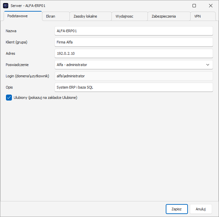
Task: Click the Adres field with 192.0.2.10
Action: click(x=134, y=53)
